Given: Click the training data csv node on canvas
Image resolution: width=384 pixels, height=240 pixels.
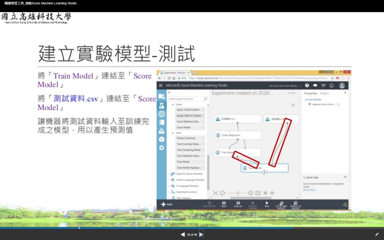Looking at the screenshot, I should click(x=238, y=119).
